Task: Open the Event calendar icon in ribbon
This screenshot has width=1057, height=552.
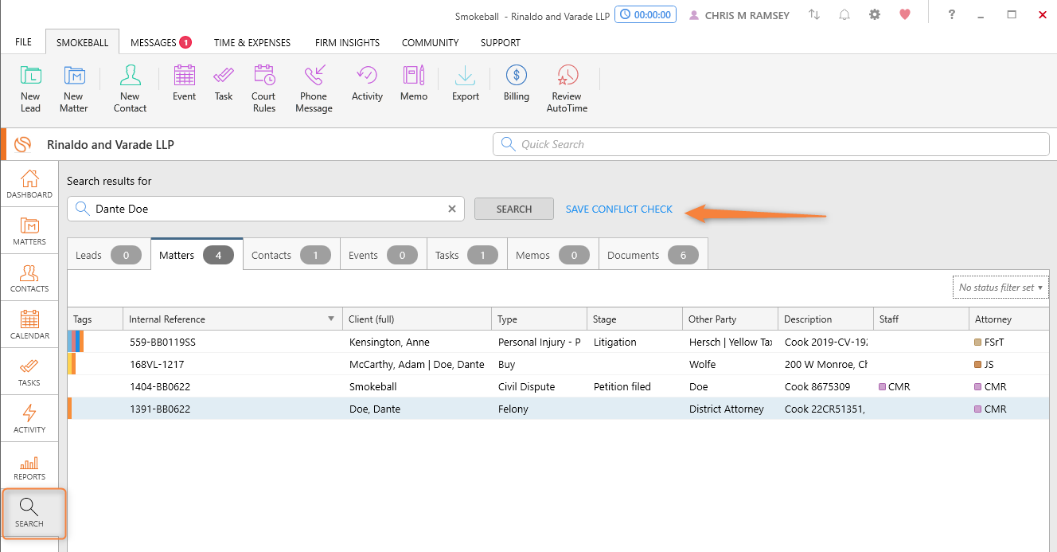Action: point(184,83)
